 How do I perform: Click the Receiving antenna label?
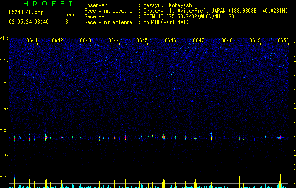click(x=108, y=22)
